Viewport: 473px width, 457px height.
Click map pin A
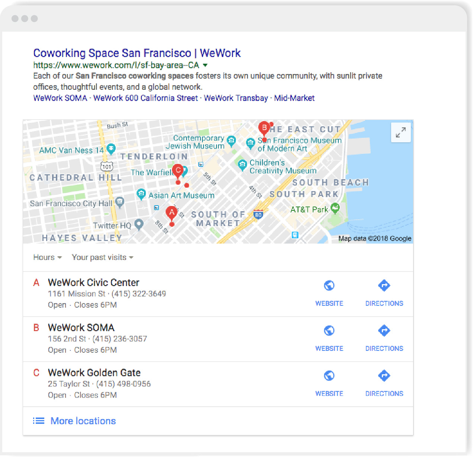point(172,214)
